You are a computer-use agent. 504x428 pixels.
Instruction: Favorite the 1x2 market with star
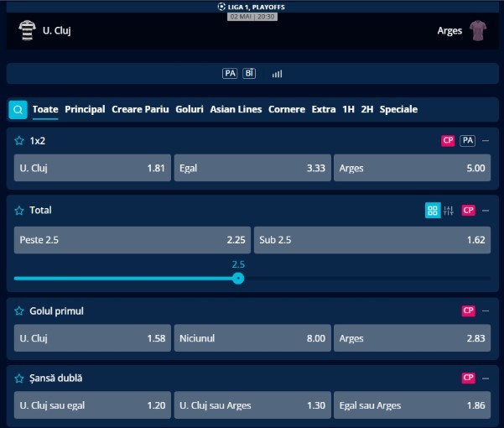click(18, 141)
